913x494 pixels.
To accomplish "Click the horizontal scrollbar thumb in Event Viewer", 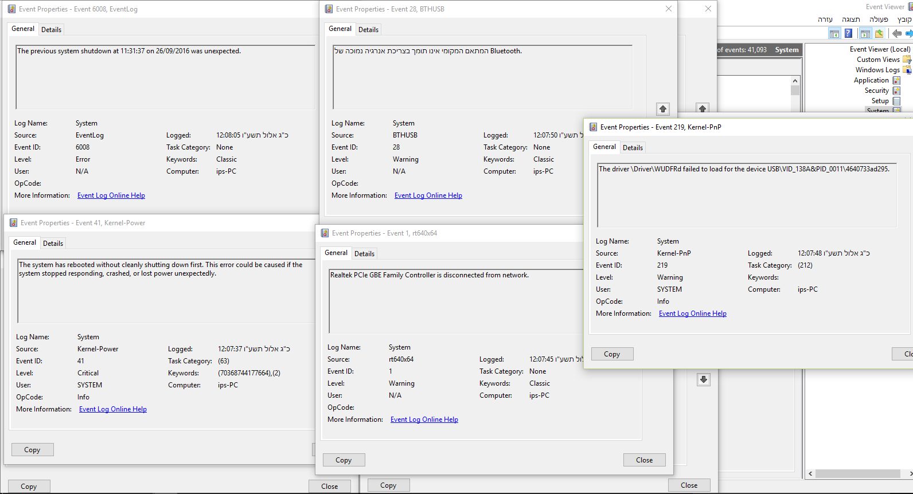I will [858, 474].
